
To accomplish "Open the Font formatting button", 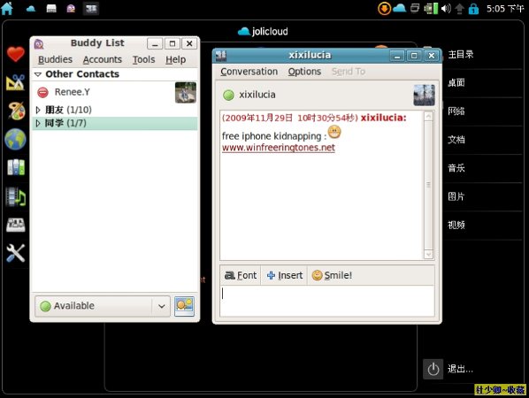I will tap(241, 275).
